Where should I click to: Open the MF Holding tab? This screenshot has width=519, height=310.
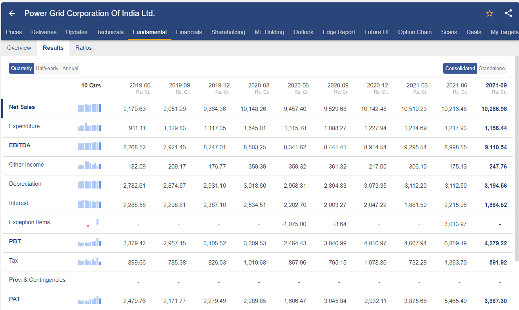pyautogui.click(x=269, y=32)
